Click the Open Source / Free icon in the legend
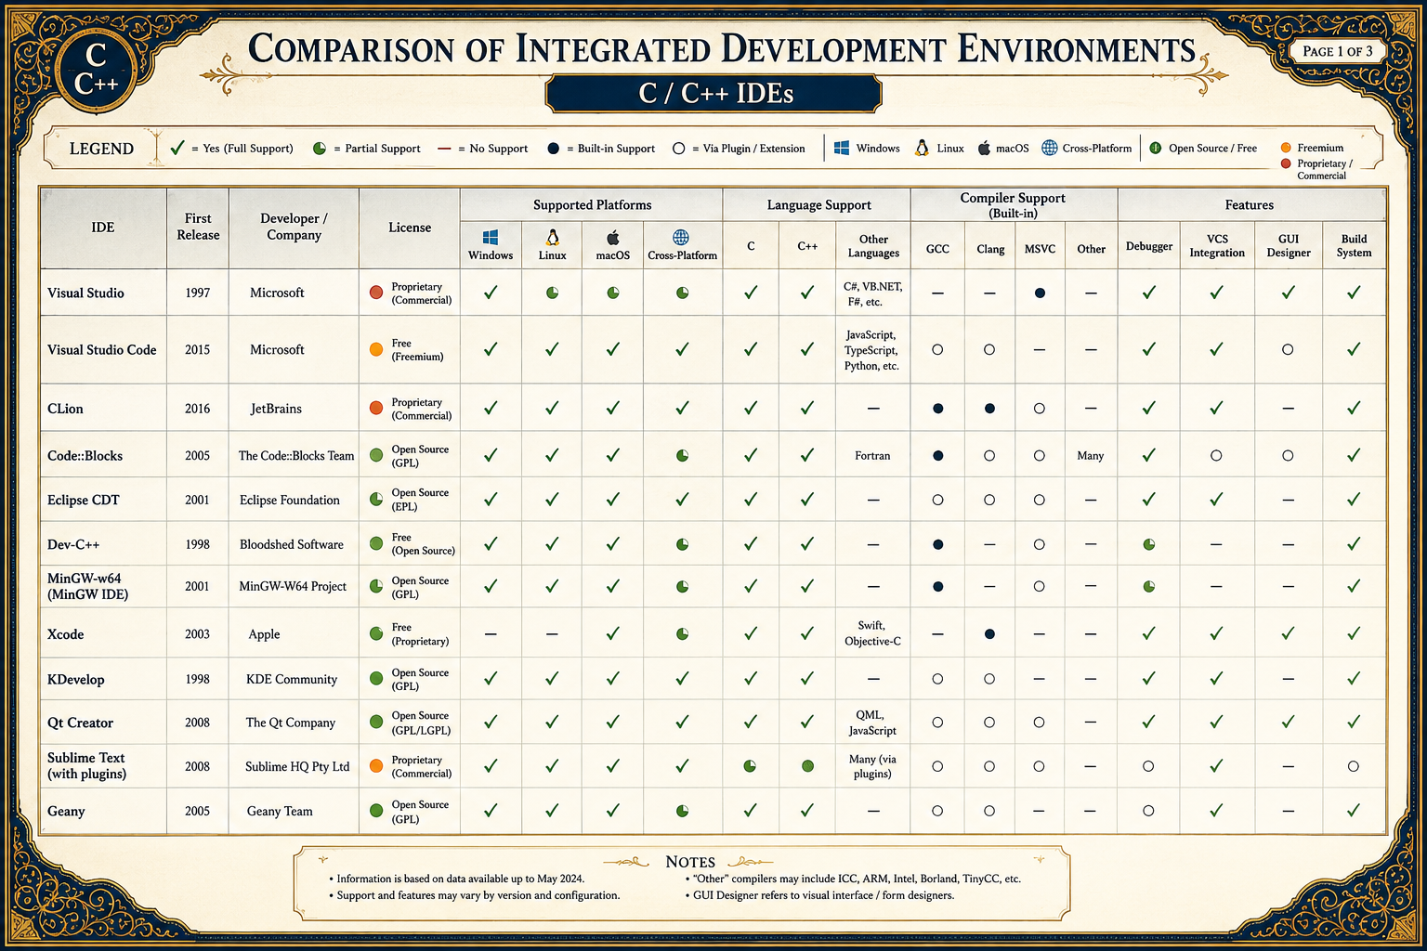 pos(1156,148)
